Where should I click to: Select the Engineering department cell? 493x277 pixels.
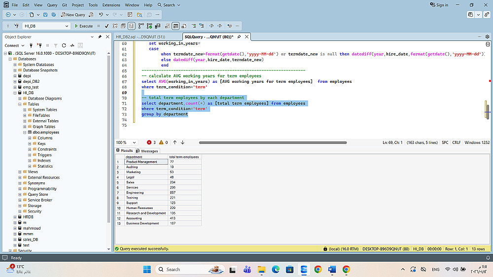point(140,192)
